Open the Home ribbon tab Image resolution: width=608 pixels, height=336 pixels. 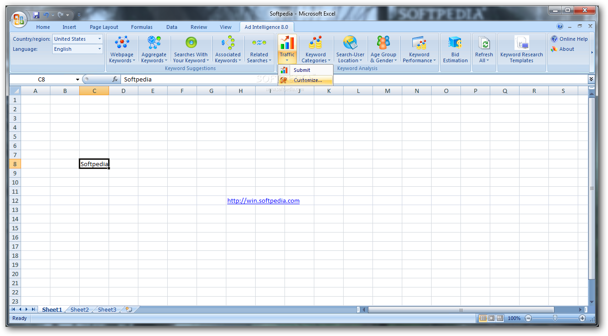(x=43, y=27)
